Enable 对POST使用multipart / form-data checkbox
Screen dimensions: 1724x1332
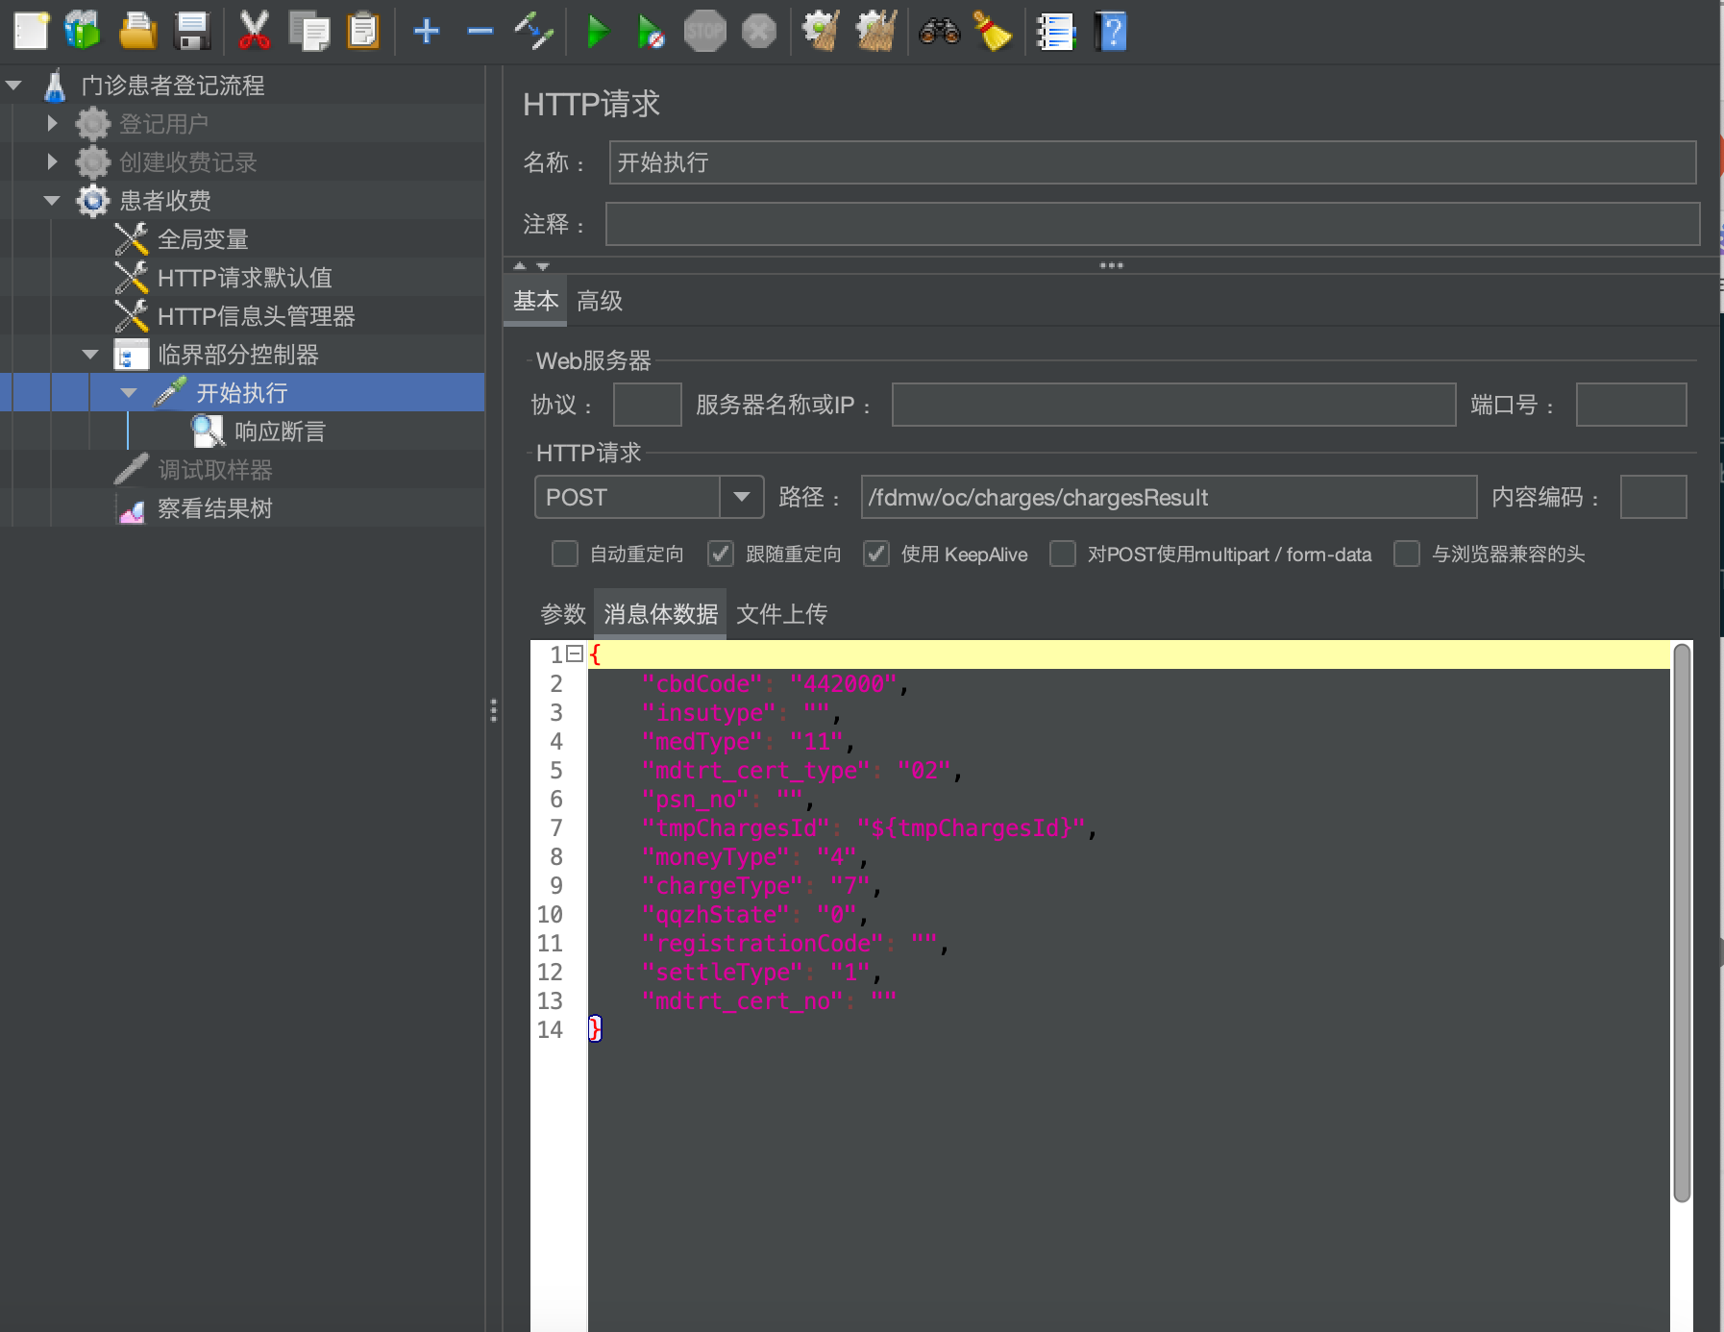pos(1062,554)
